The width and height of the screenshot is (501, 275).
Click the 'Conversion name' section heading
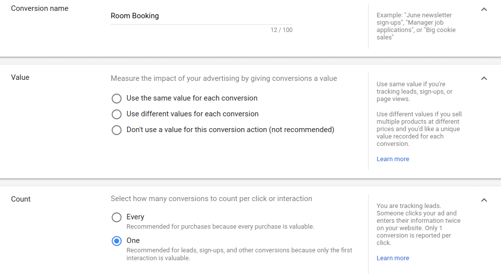pyautogui.click(x=40, y=8)
